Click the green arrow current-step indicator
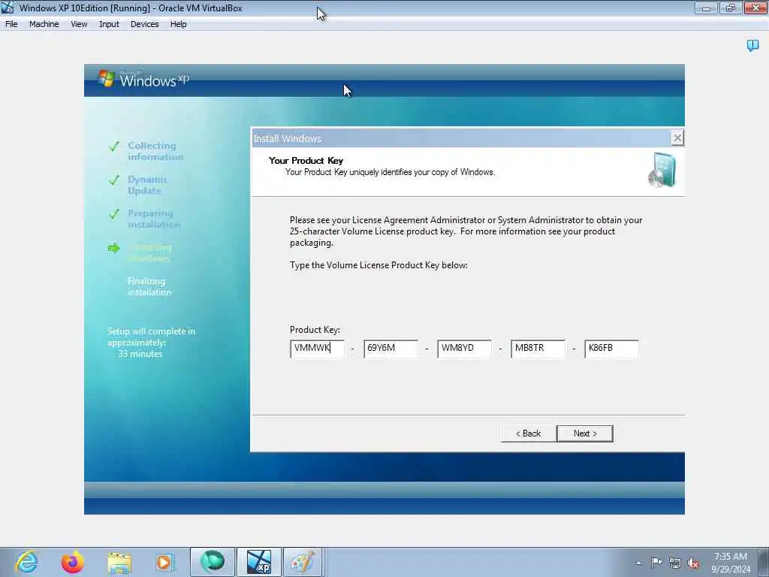 [x=114, y=248]
